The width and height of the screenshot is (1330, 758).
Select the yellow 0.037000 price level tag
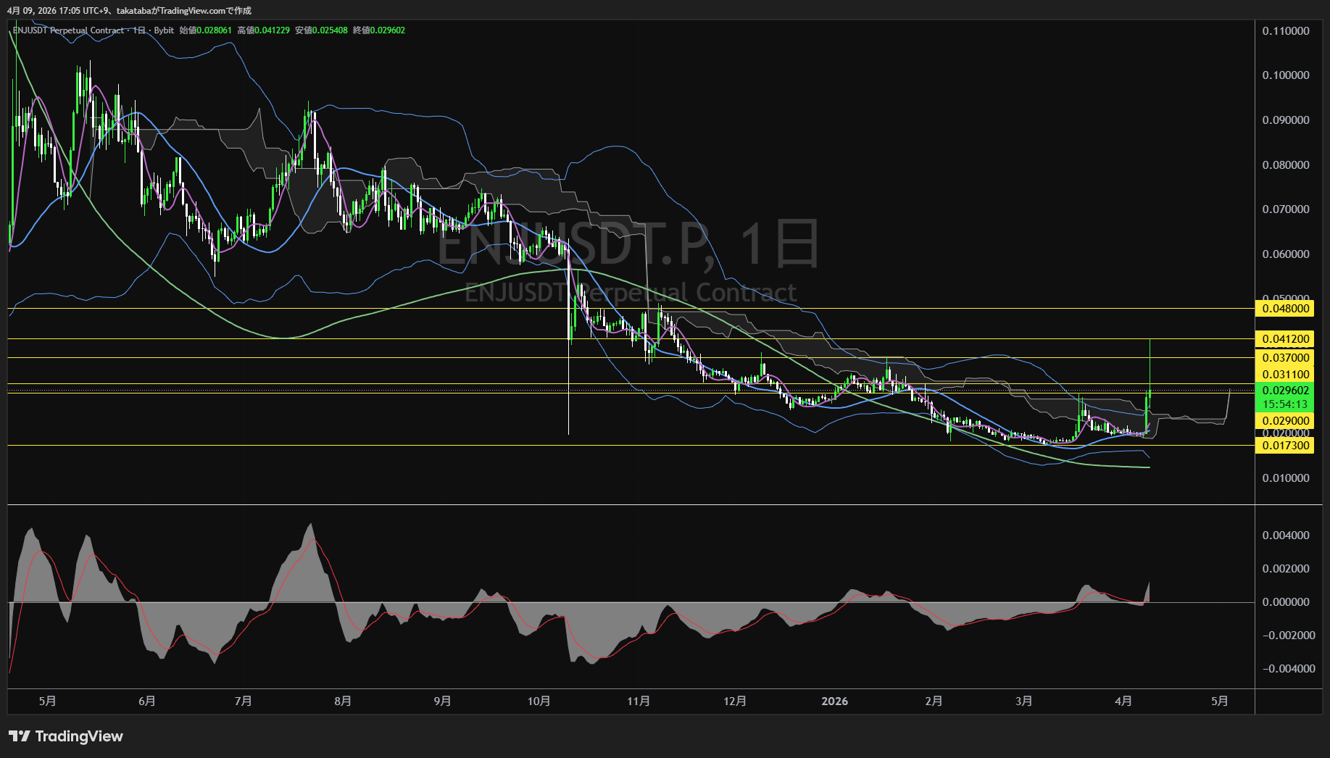pos(1285,358)
